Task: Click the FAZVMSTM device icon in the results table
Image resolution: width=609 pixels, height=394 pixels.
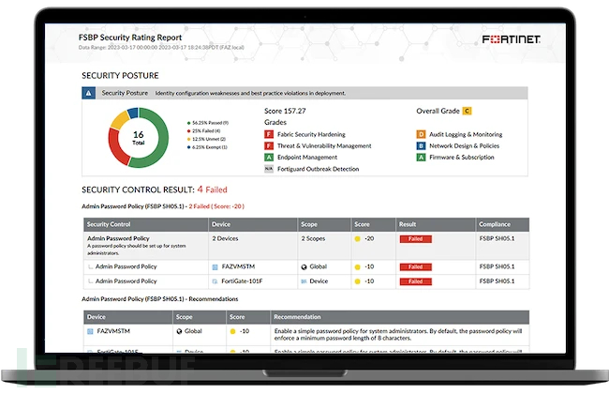Action: [216, 266]
